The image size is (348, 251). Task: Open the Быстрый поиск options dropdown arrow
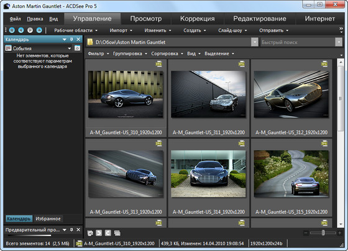(x=339, y=42)
